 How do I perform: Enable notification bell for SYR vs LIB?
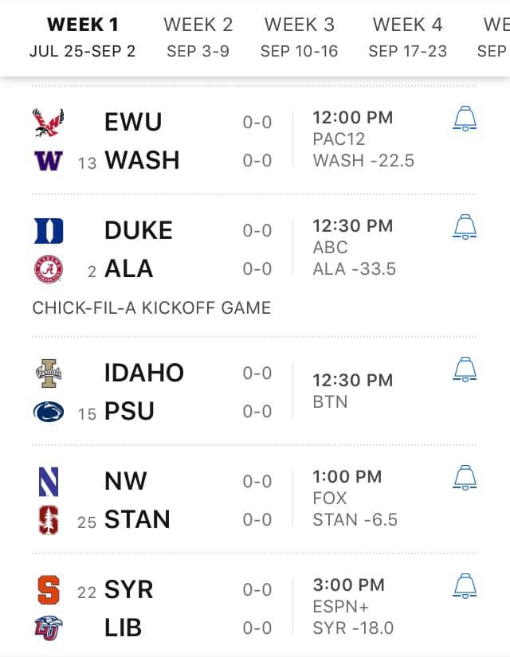(x=465, y=586)
